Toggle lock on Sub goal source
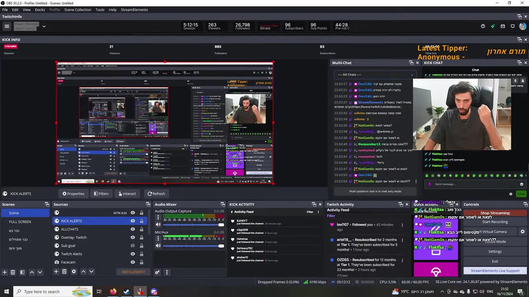This screenshot has width=529, height=297. (141, 245)
